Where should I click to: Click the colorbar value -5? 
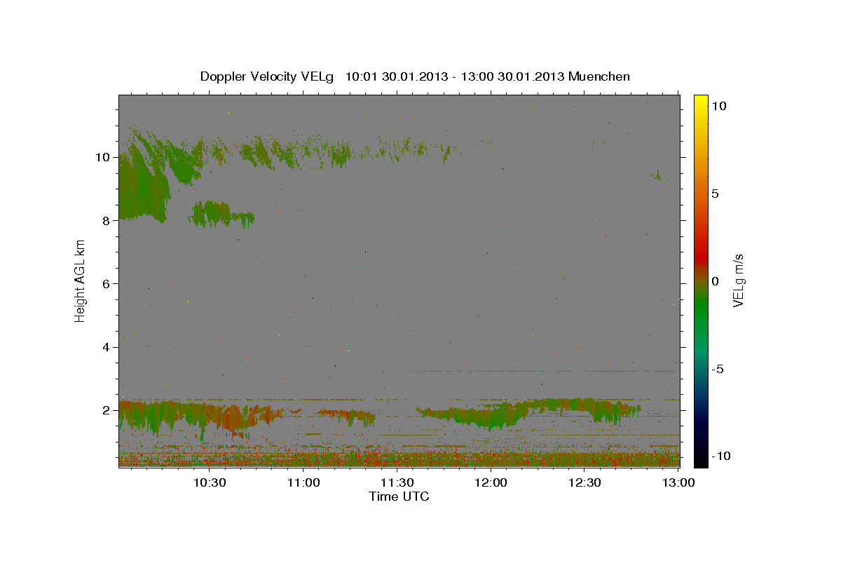(x=716, y=369)
